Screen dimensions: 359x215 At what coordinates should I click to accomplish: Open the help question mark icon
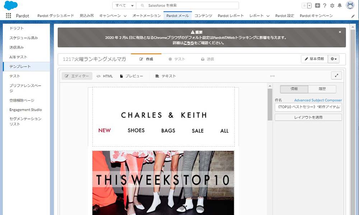click(x=325, y=6)
